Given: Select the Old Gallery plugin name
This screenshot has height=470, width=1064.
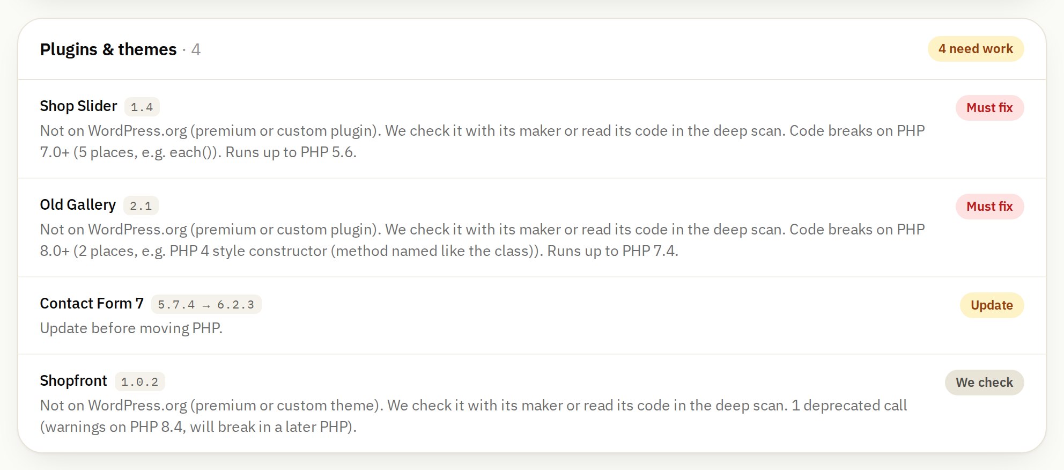Looking at the screenshot, I should 78,205.
